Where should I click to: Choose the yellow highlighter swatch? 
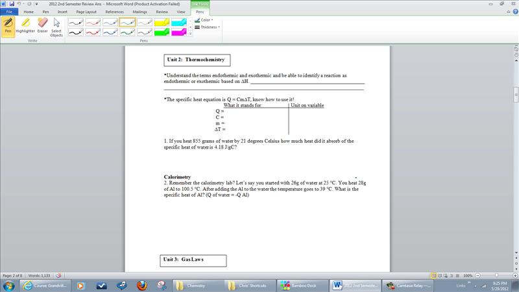[x=162, y=22]
